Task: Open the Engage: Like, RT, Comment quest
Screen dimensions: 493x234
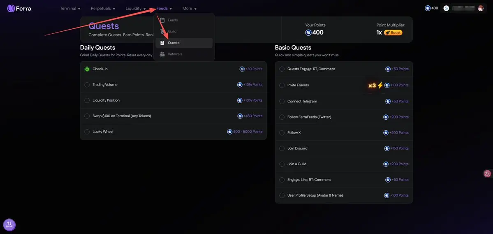Action: 344,180
